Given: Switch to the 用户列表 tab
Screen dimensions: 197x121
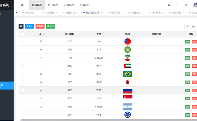Looking at the screenshot, I should tap(156, 13).
